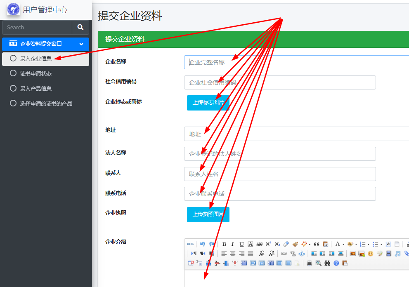Open 录入产品信息 menu item
409x287 pixels.
tap(46, 88)
